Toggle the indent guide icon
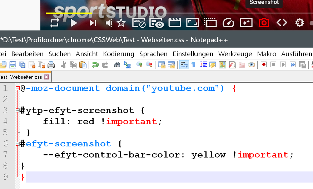Screen dimensions: 313x189 203,65
